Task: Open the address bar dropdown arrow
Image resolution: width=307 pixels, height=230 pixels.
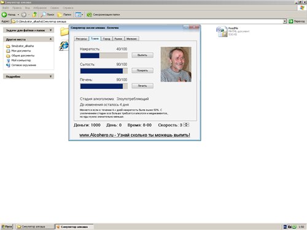Action: (284, 21)
